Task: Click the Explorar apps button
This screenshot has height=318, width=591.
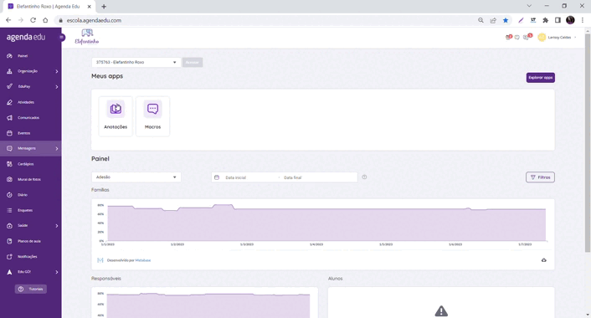Action: coord(540,78)
